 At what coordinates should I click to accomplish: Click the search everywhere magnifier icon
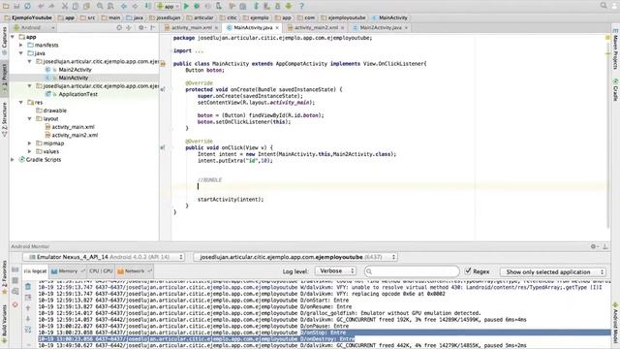coord(604,6)
